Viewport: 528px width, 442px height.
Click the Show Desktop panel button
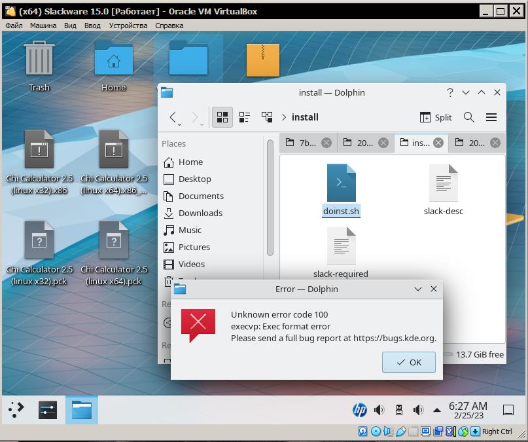coord(508,410)
